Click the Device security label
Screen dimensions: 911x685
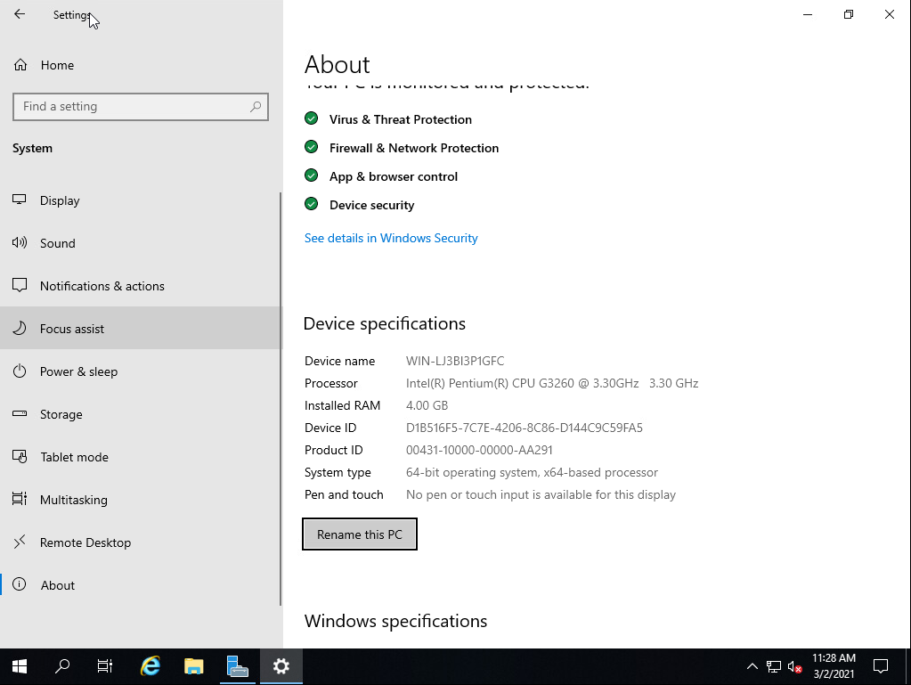pos(372,205)
